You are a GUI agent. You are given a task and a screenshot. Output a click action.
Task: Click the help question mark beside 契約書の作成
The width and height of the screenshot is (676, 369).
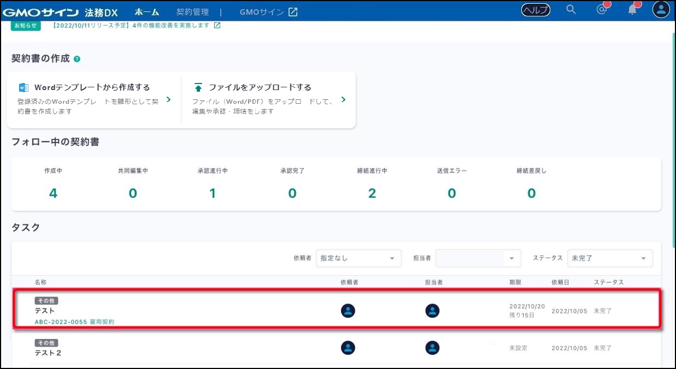point(77,59)
